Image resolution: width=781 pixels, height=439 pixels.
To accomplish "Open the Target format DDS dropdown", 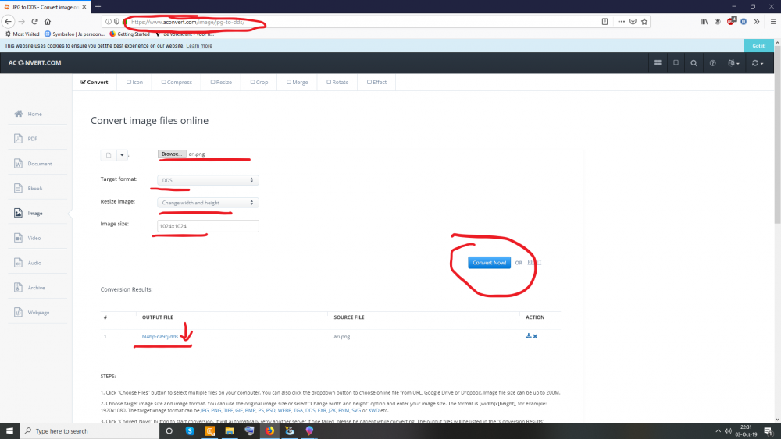I will pos(208,180).
